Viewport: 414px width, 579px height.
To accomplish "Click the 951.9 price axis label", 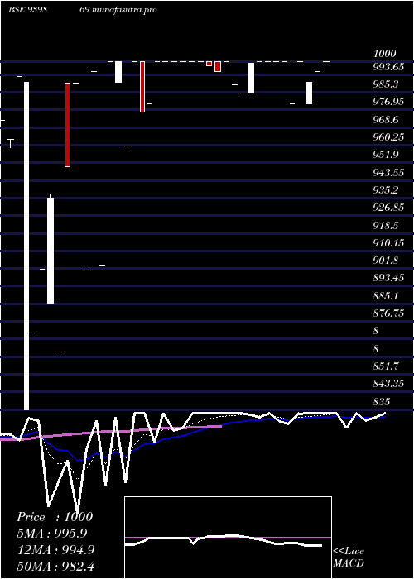I will coord(386,155).
